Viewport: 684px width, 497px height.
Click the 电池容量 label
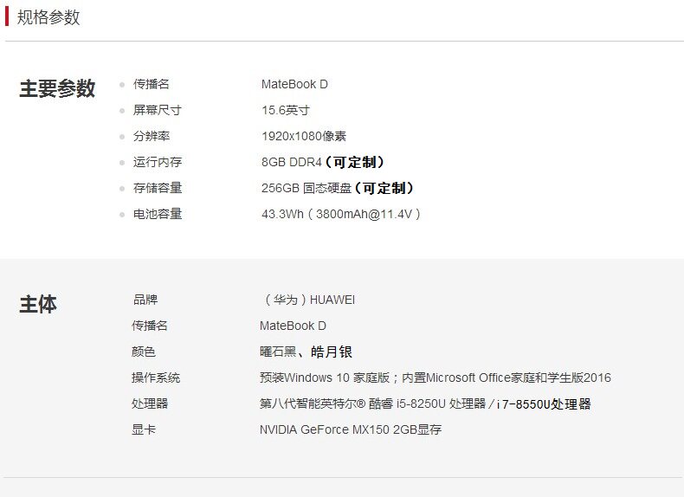pyautogui.click(x=157, y=214)
